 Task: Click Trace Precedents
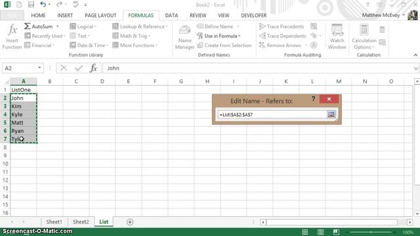282,26
